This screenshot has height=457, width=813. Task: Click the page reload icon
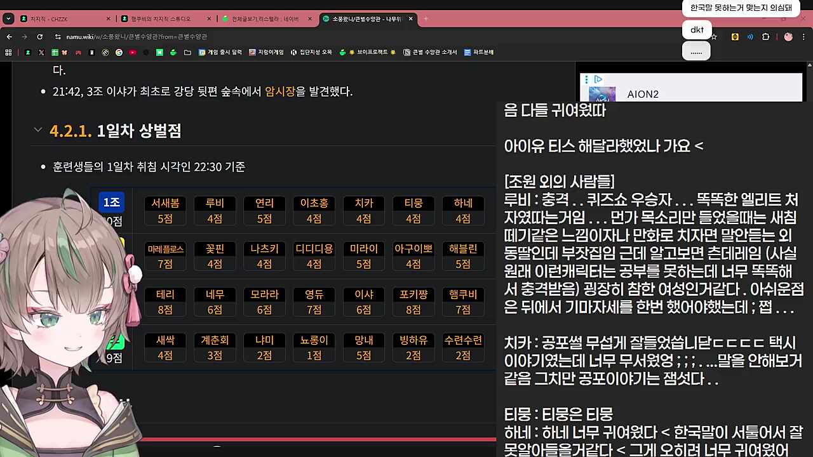point(40,36)
